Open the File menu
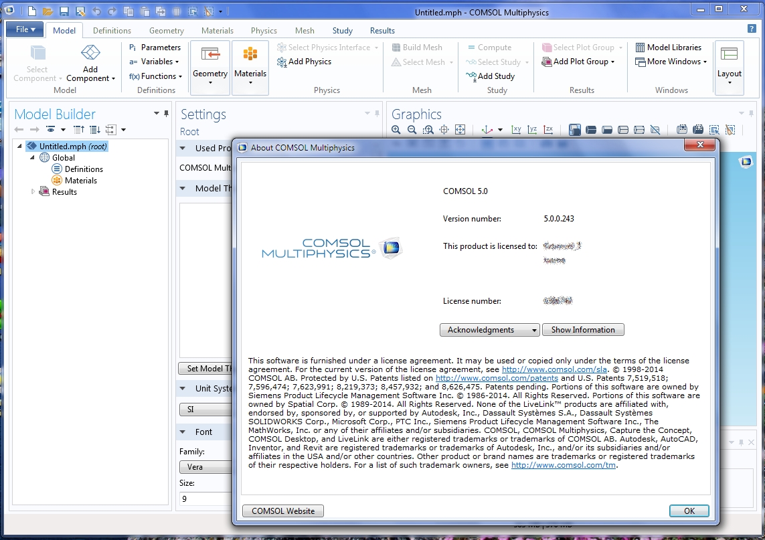765x540 pixels. click(x=25, y=29)
